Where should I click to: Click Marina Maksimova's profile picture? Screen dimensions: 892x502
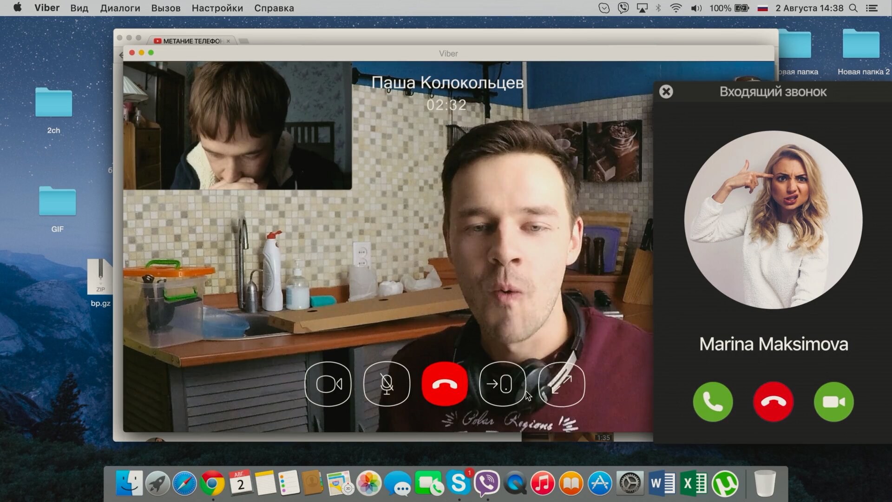773,219
